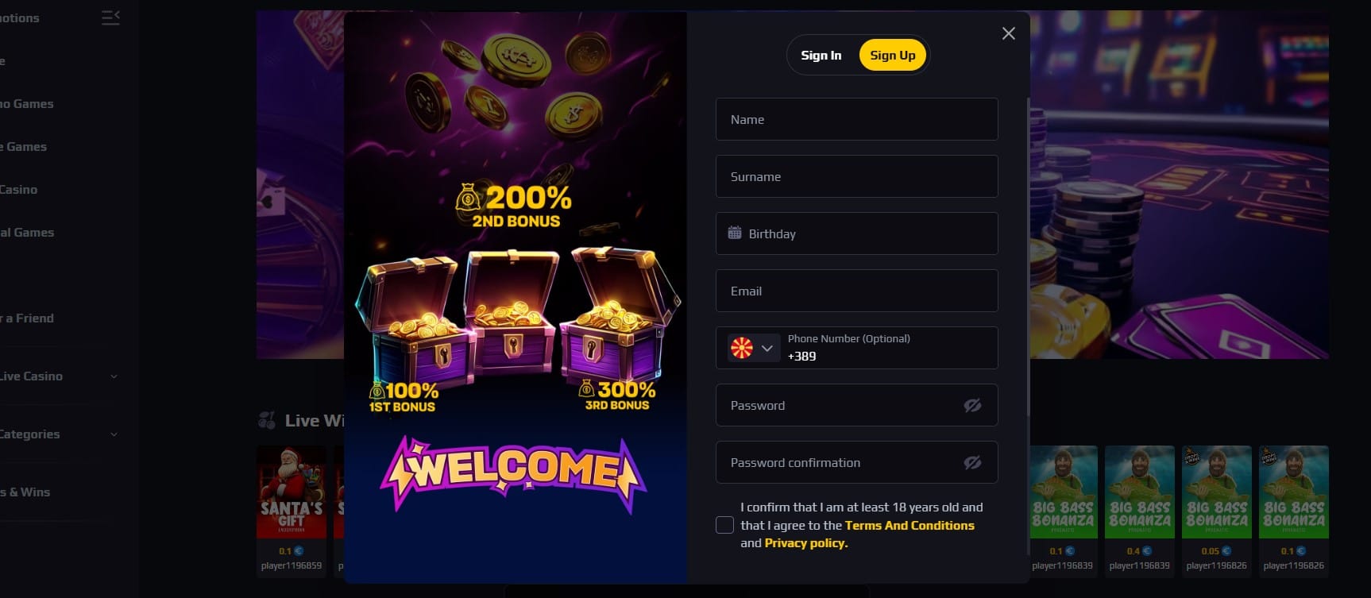Screen dimensions: 1371x598
Task: Show the Password field text
Action: click(x=972, y=406)
